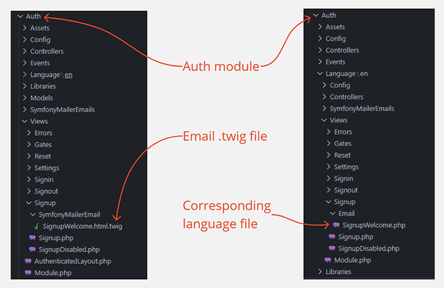Open SignupWelcome.php language file
This screenshot has height=288, width=444.
tap(374, 225)
